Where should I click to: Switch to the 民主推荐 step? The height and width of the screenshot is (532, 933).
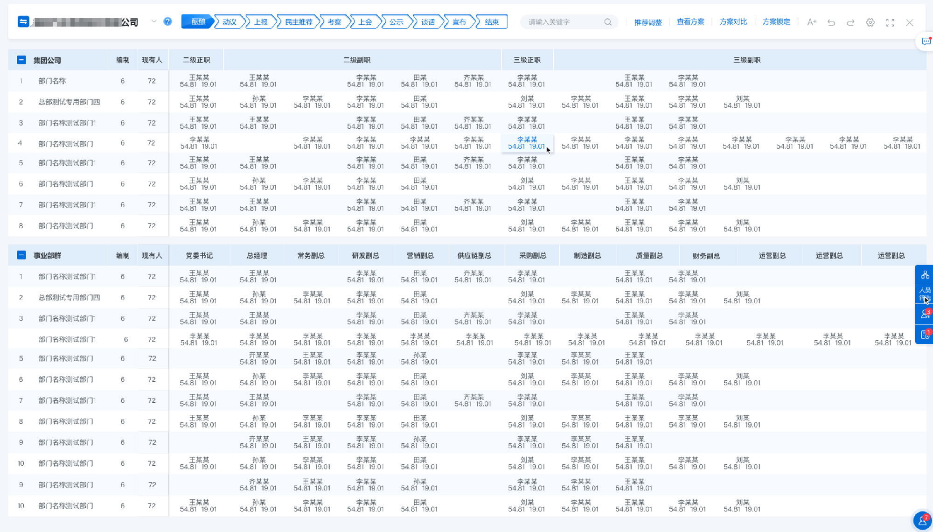(x=299, y=22)
